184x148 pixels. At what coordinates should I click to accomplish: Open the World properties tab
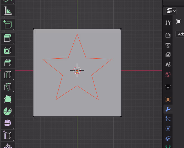click(168, 74)
